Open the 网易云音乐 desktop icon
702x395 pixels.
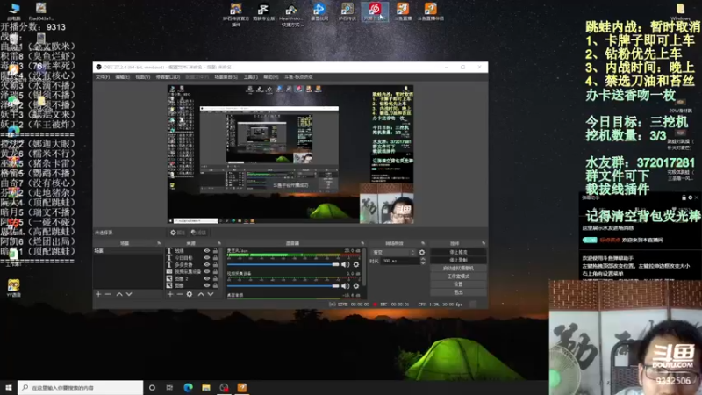point(376,11)
